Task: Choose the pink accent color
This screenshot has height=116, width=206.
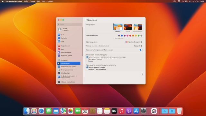Action: (127, 36)
